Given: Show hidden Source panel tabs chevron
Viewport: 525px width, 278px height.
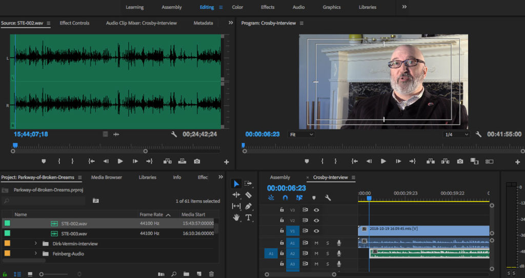Looking at the screenshot, I should tap(231, 23).
